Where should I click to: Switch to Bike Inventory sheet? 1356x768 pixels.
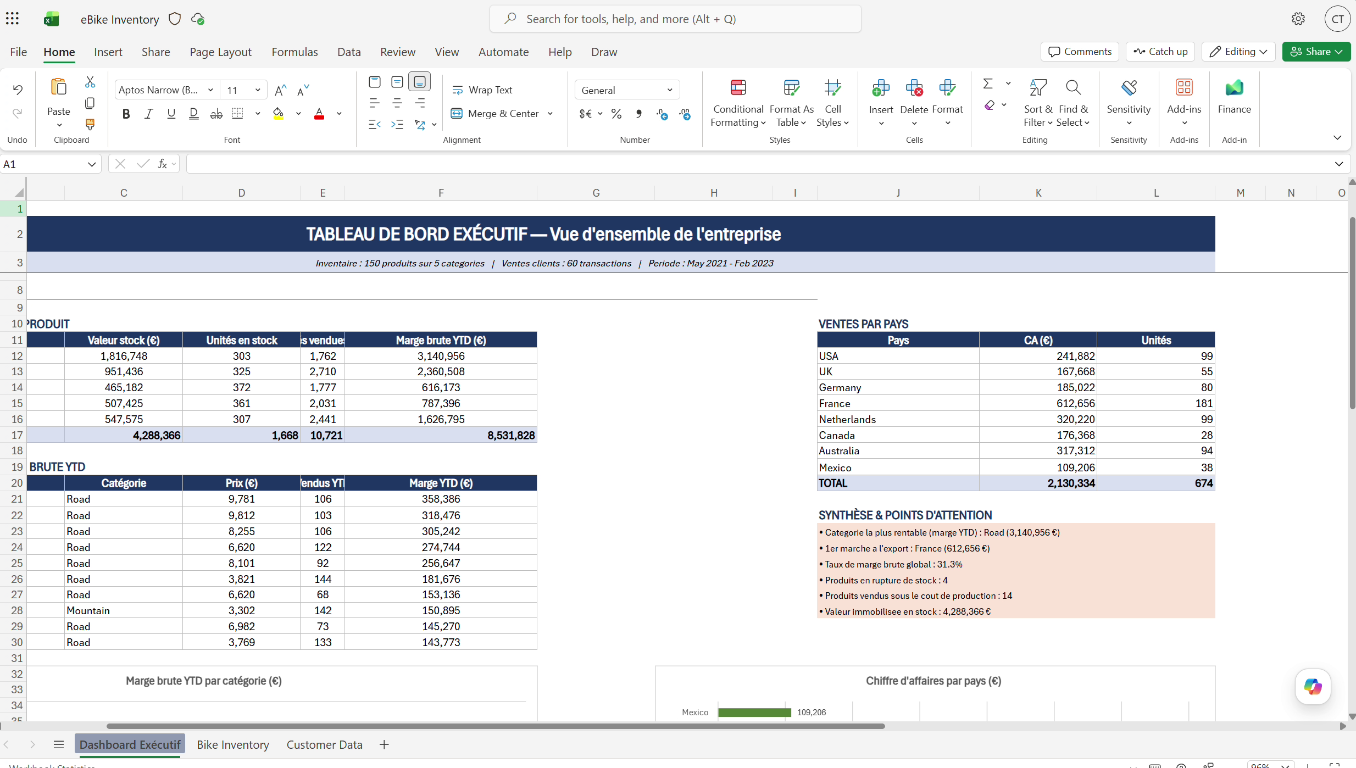[233, 744]
